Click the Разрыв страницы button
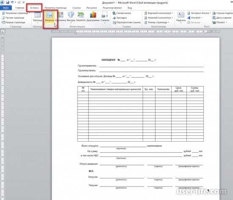233x200 pixels. 14,22
